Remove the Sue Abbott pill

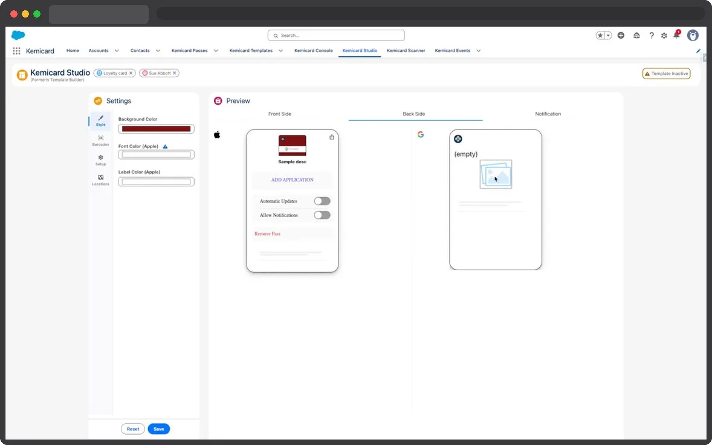[x=174, y=73]
